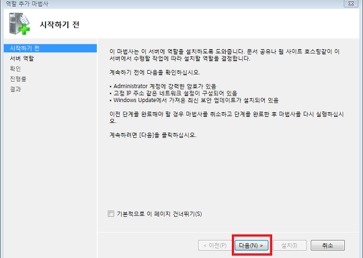363x258 pixels.
Task: Select 결과 step in sidebar
Action: click(x=15, y=89)
